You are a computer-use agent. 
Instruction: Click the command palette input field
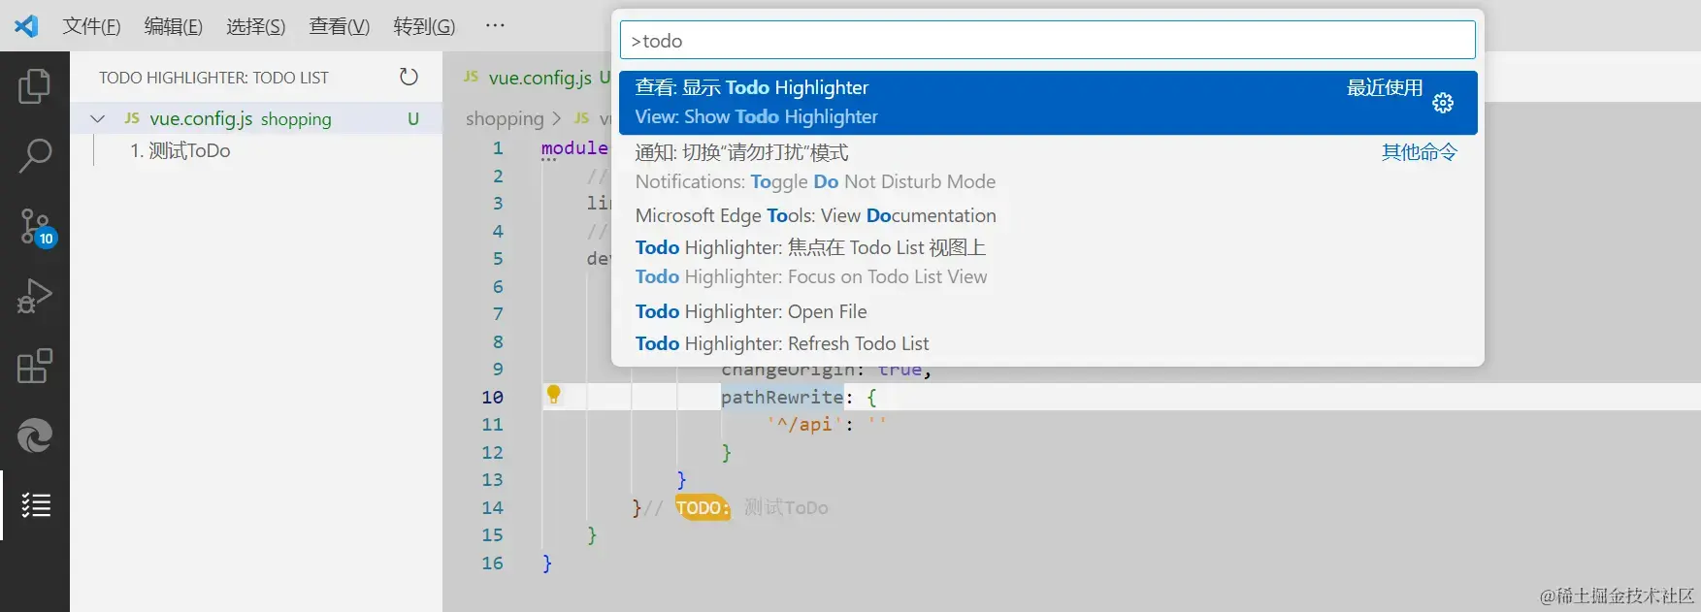tap(1047, 41)
